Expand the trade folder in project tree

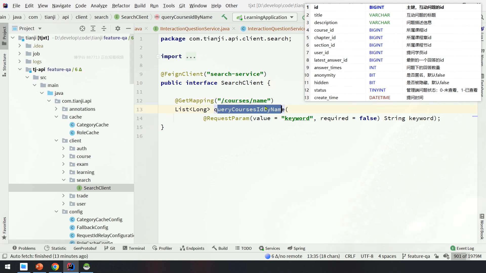(x=64, y=196)
